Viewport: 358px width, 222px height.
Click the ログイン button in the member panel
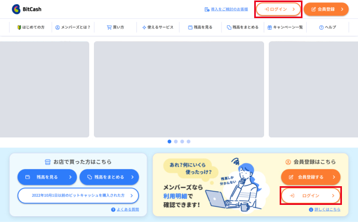coord(311,196)
